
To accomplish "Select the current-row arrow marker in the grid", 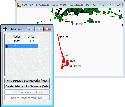I will point(7,46).
